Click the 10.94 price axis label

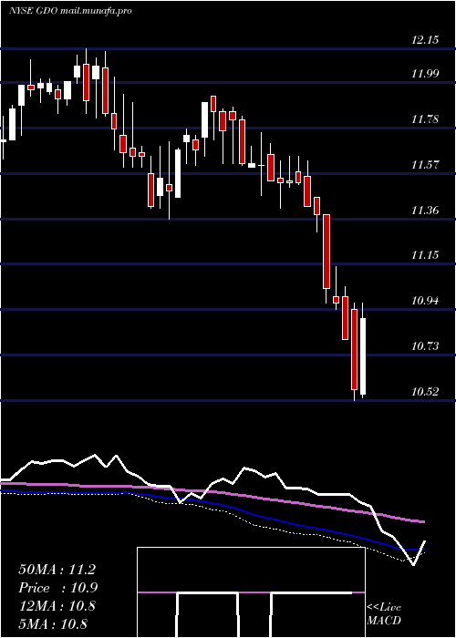[x=425, y=301]
